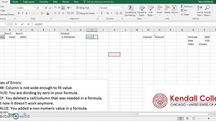The width and height of the screenshot is (216, 121).
Task: Open the Home ribbon tab
Action: 5,2
